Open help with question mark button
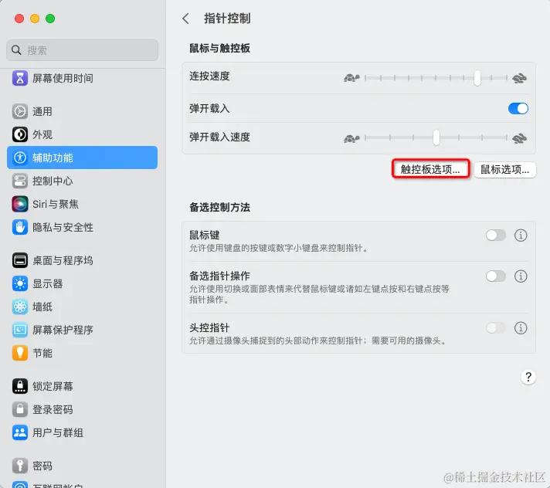Screen dimensions: 550x488 528,378
